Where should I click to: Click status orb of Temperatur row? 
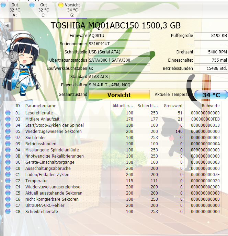[8, 181]
